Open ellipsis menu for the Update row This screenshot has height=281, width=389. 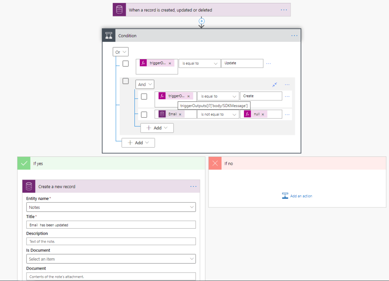coord(269,63)
